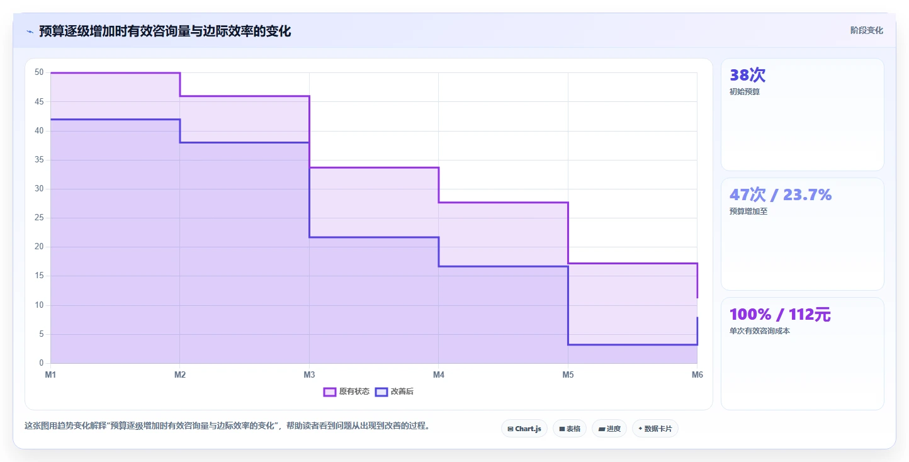Click the trend icon beside the chart title
This screenshot has height=462, width=909.
click(30, 31)
